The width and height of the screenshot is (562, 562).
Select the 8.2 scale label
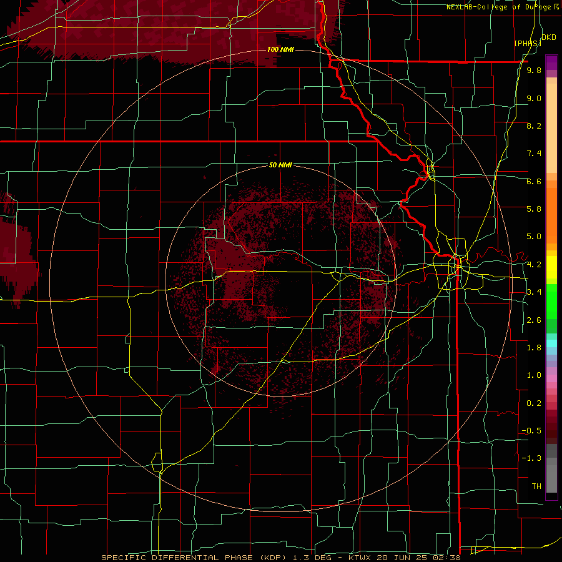[534, 126]
